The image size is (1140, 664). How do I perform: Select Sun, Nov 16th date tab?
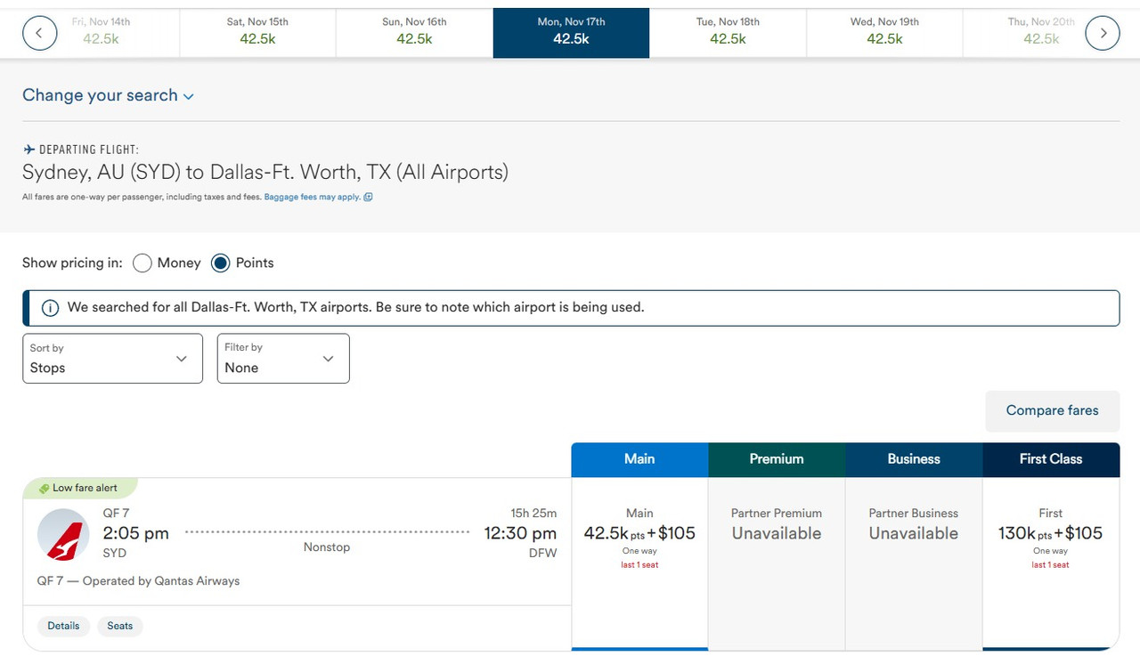pos(414,31)
